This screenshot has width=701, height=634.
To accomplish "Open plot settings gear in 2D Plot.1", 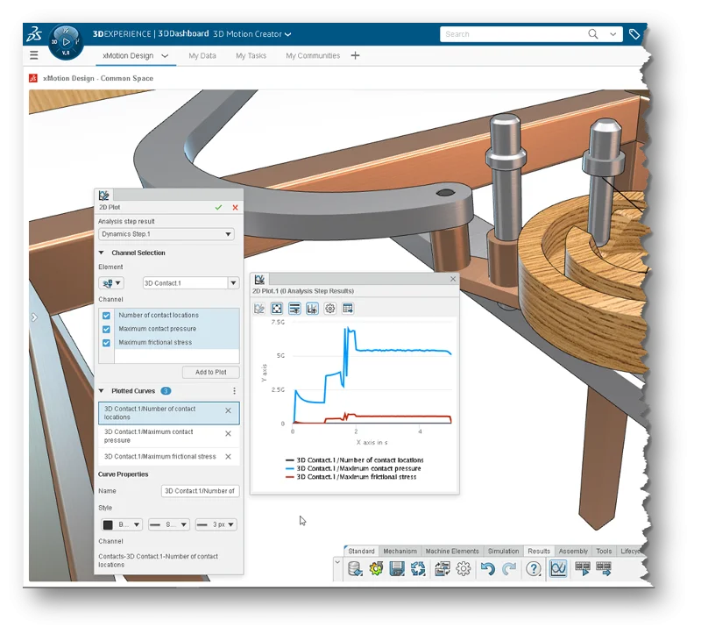I will point(330,309).
